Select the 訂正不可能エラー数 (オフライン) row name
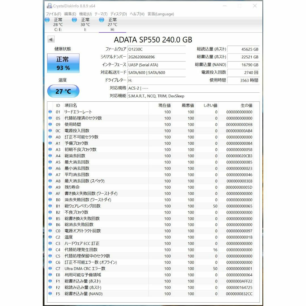The height and width of the screenshot is (306, 306). [x=91, y=262]
